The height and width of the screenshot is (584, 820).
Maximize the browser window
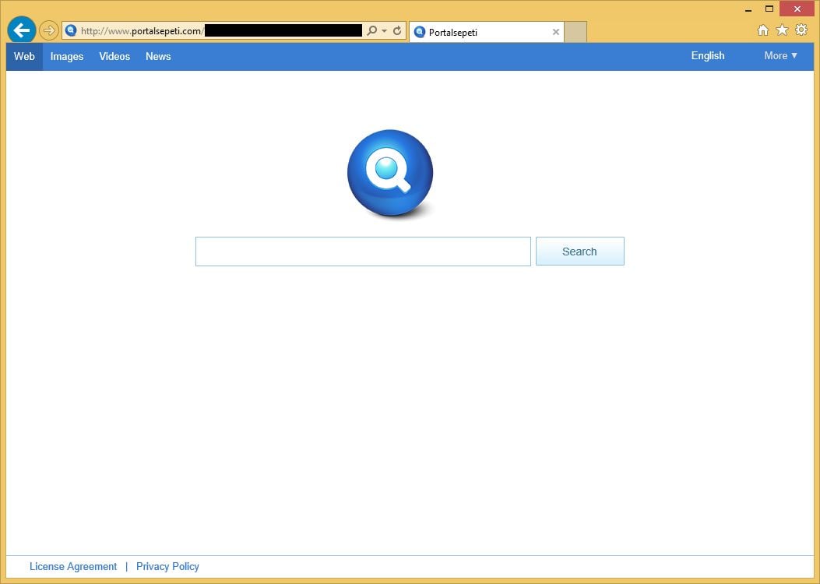pos(769,9)
